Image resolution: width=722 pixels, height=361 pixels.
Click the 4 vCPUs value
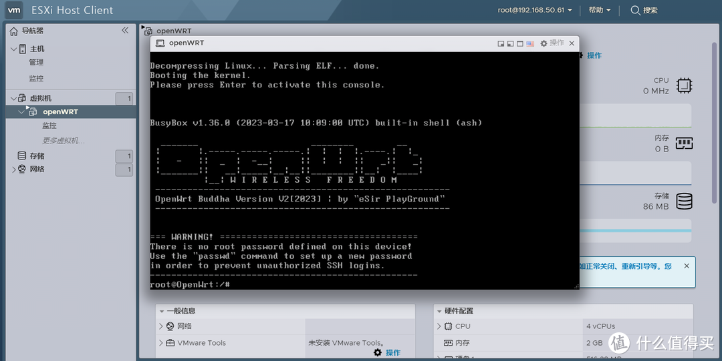click(x=601, y=326)
